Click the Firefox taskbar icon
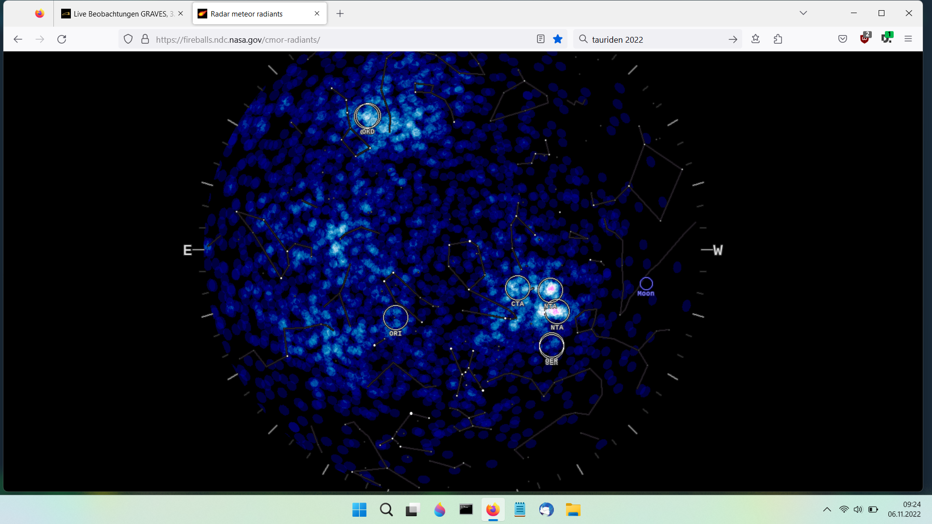932x524 pixels. click(x=493, y=510)
